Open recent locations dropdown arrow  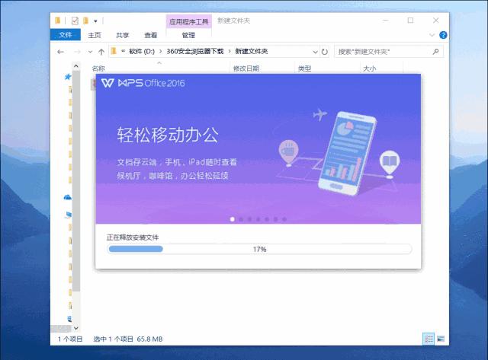click(90, 52)
